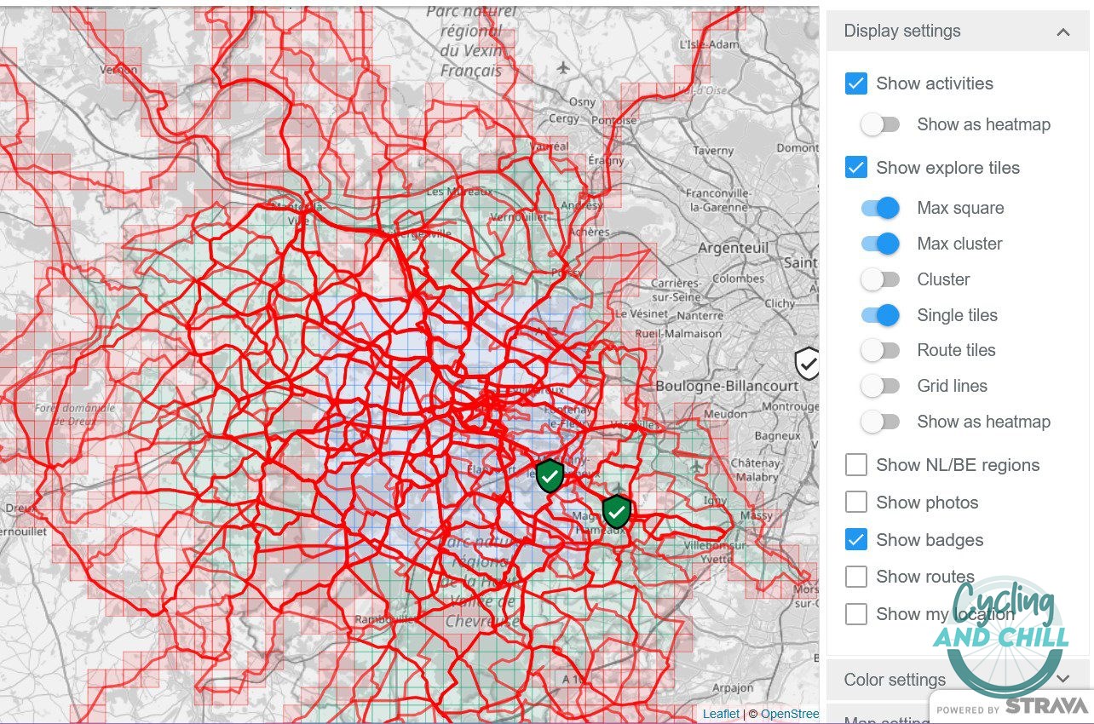Click the Powered by Strava logo

[1006, 706]
